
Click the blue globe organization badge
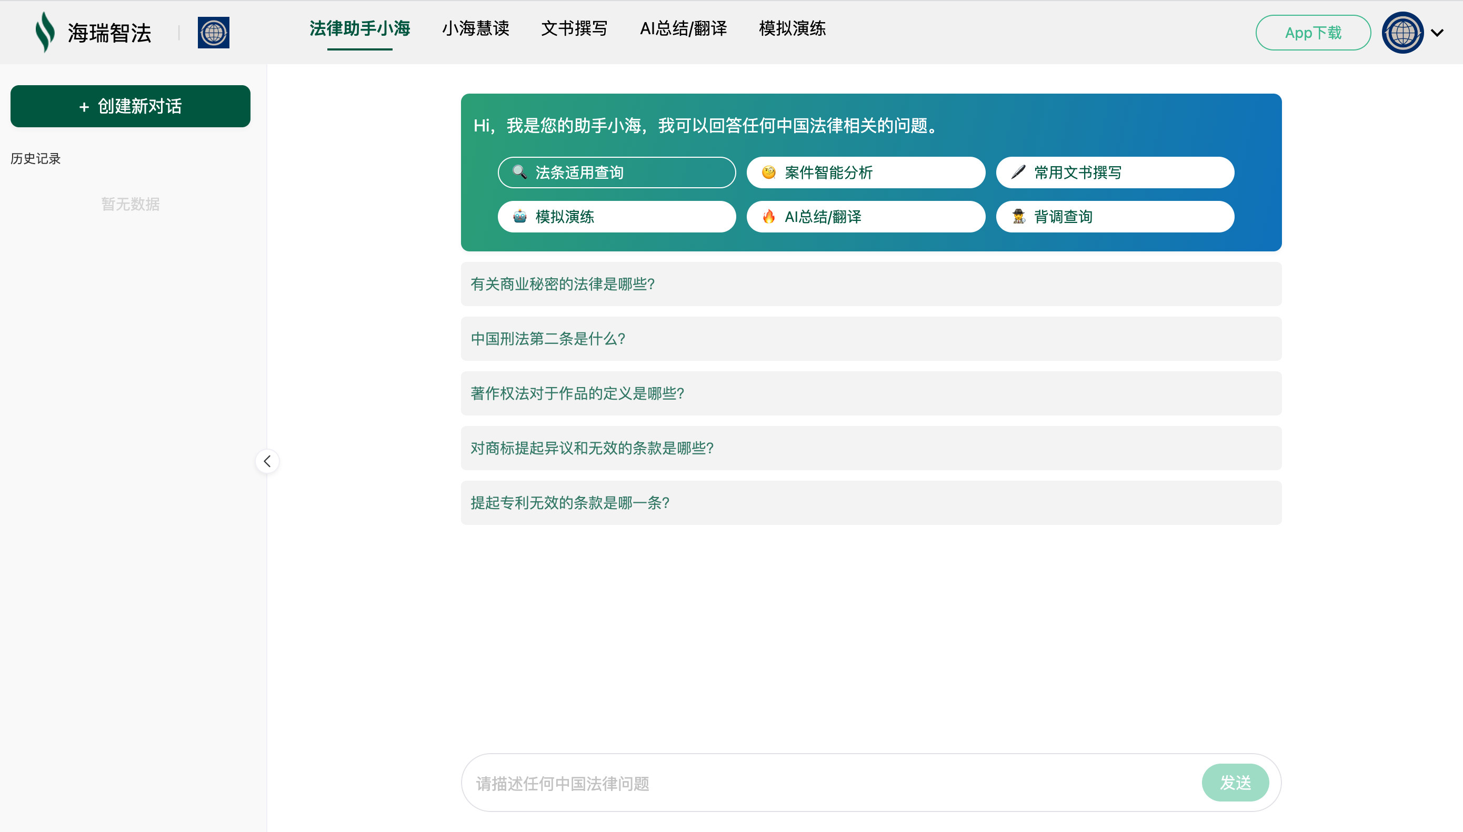click(213, 33)
